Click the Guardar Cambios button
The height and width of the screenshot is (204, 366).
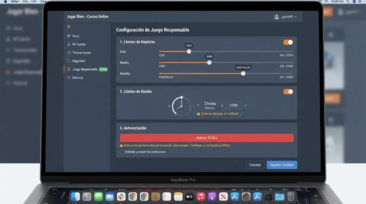point(282,165)
